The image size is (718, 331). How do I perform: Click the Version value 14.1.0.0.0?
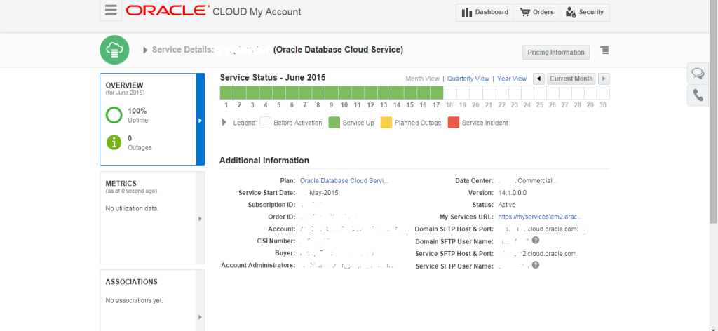(513, 193)
